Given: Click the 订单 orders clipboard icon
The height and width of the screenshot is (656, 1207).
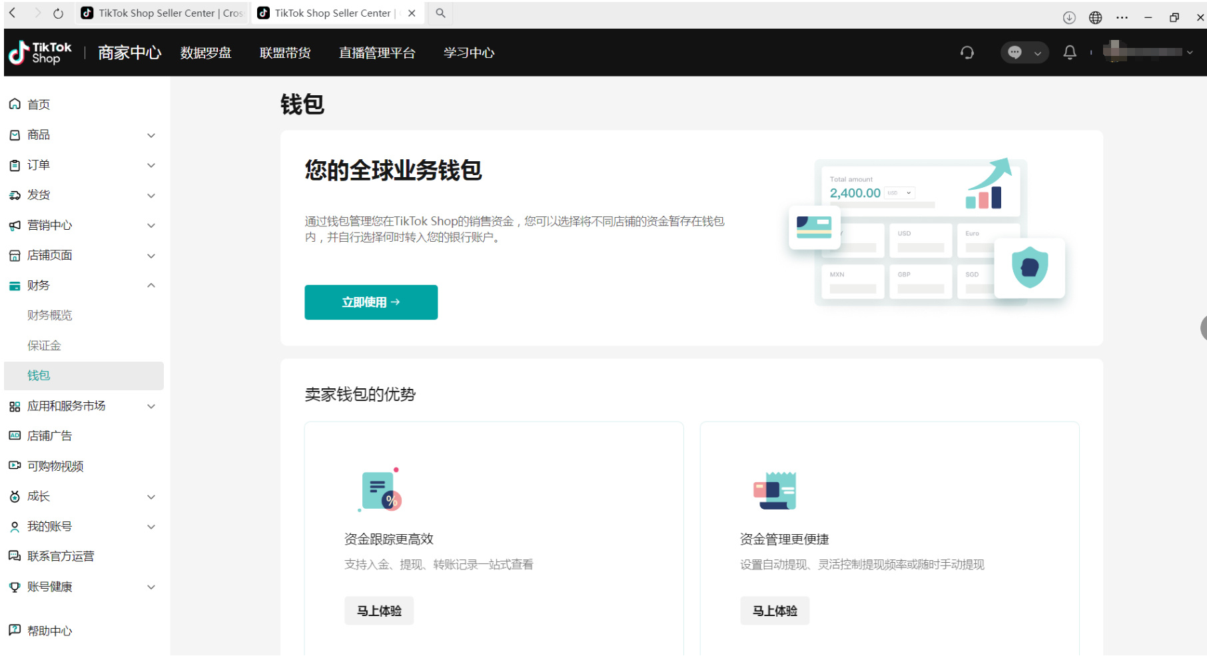Looking at the screenshot, I should click(15, 165).
